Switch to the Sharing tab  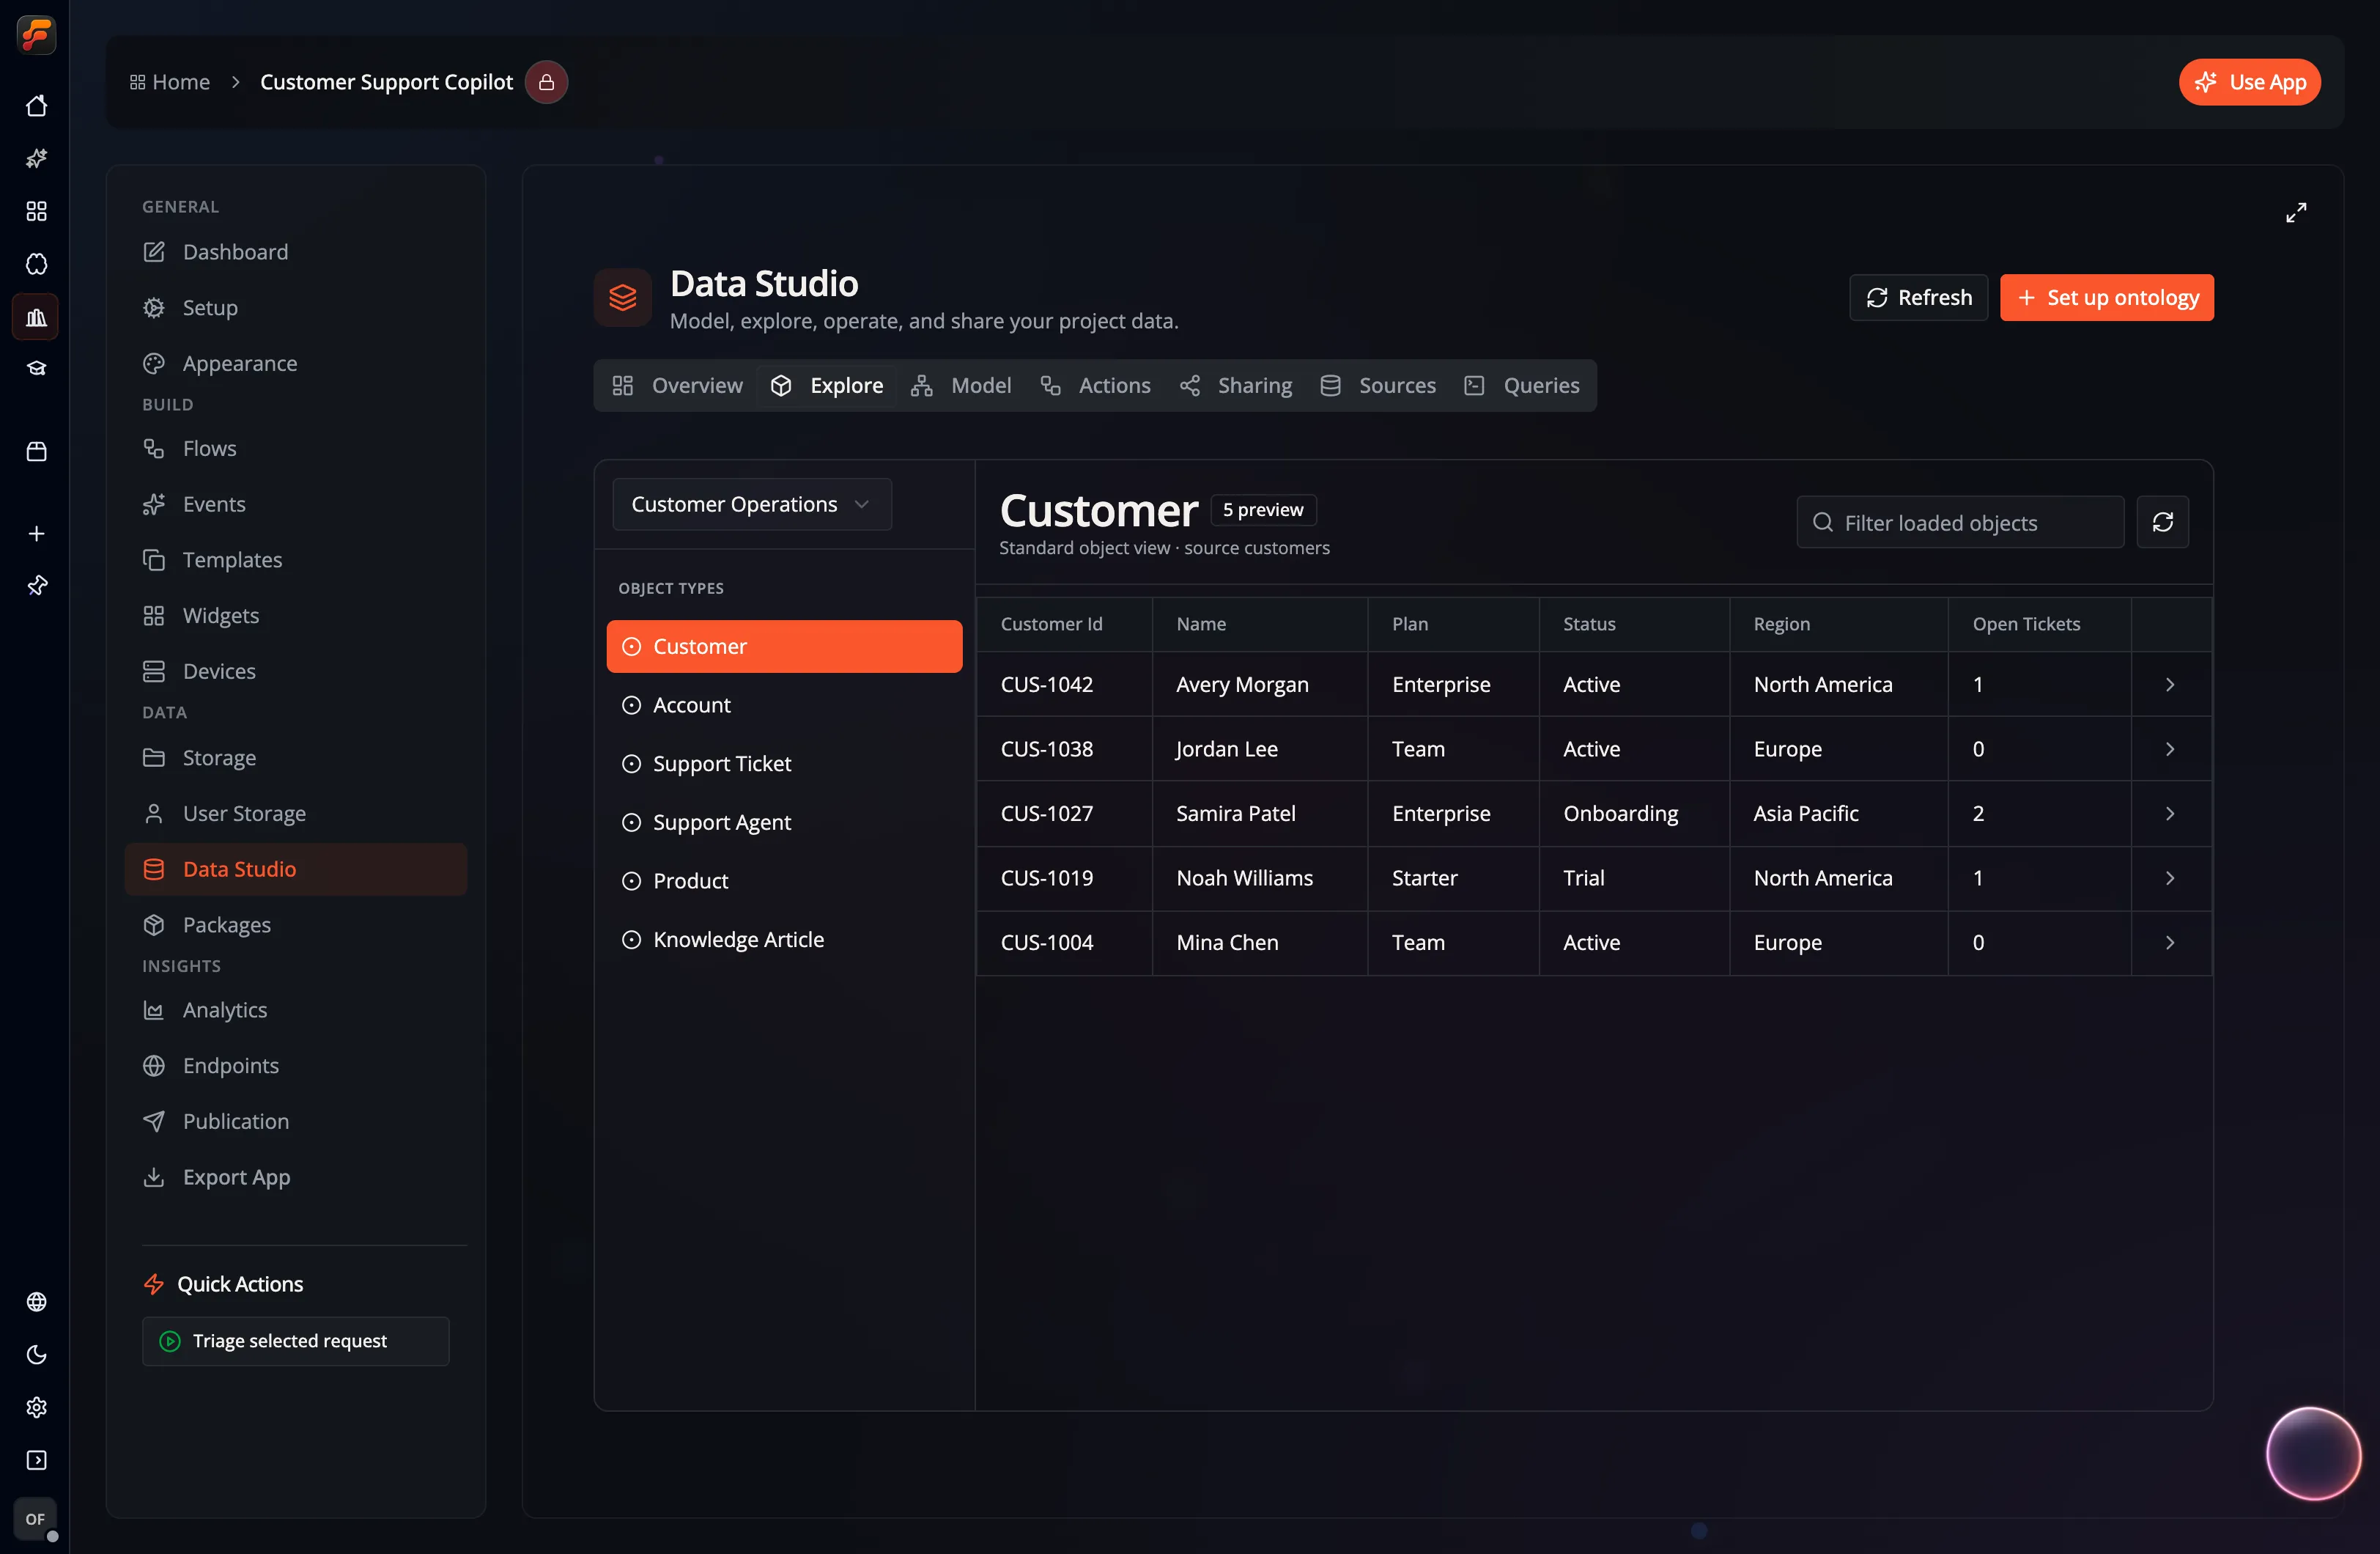click(x=1235, y=386)
